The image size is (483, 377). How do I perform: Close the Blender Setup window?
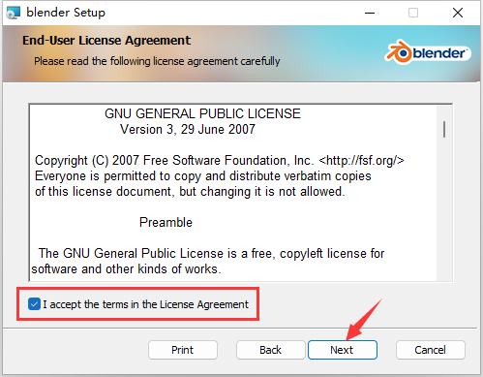[x=458, y=13]
